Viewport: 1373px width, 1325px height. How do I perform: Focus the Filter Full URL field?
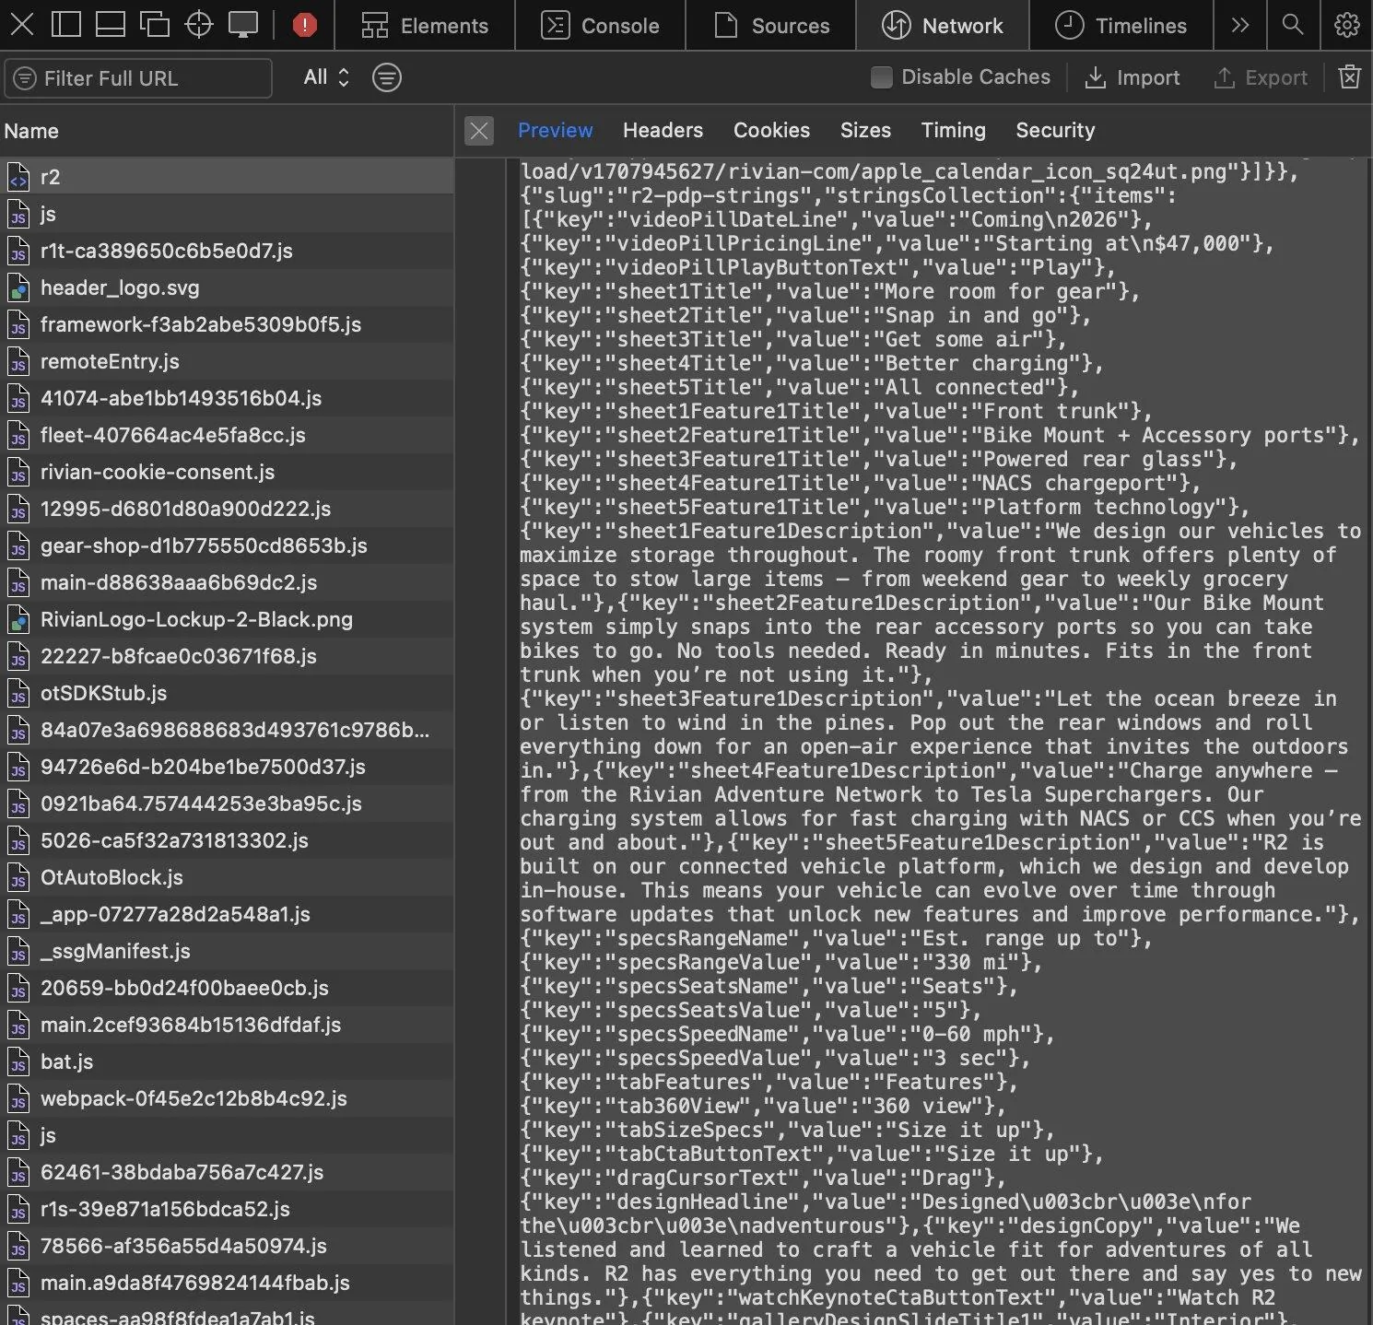(x=138, y=78)
